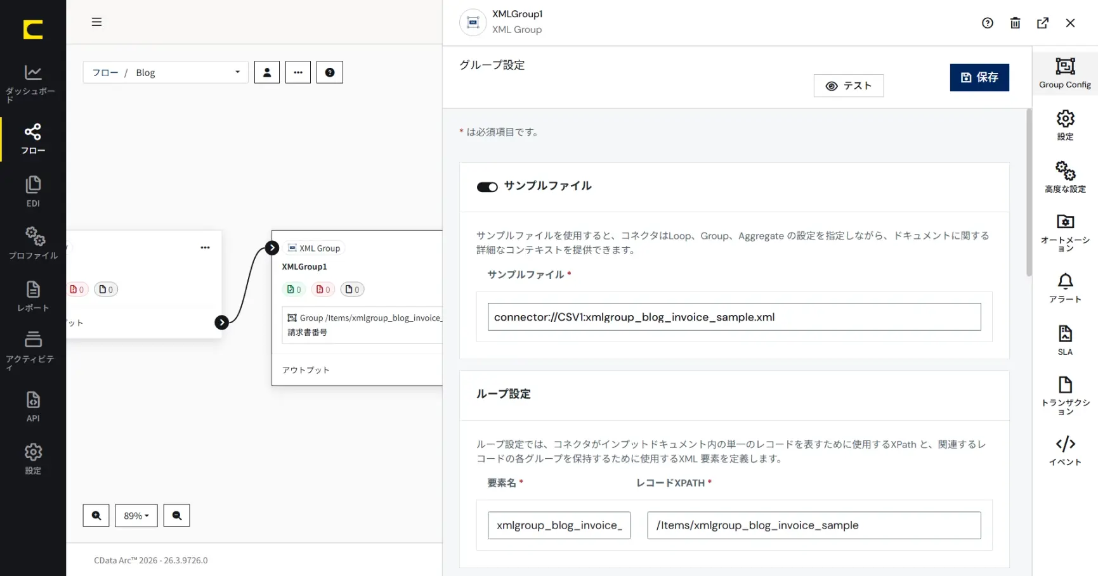
Task: Open Settings (設定) in the left sidebar
Action: [33, 459]
